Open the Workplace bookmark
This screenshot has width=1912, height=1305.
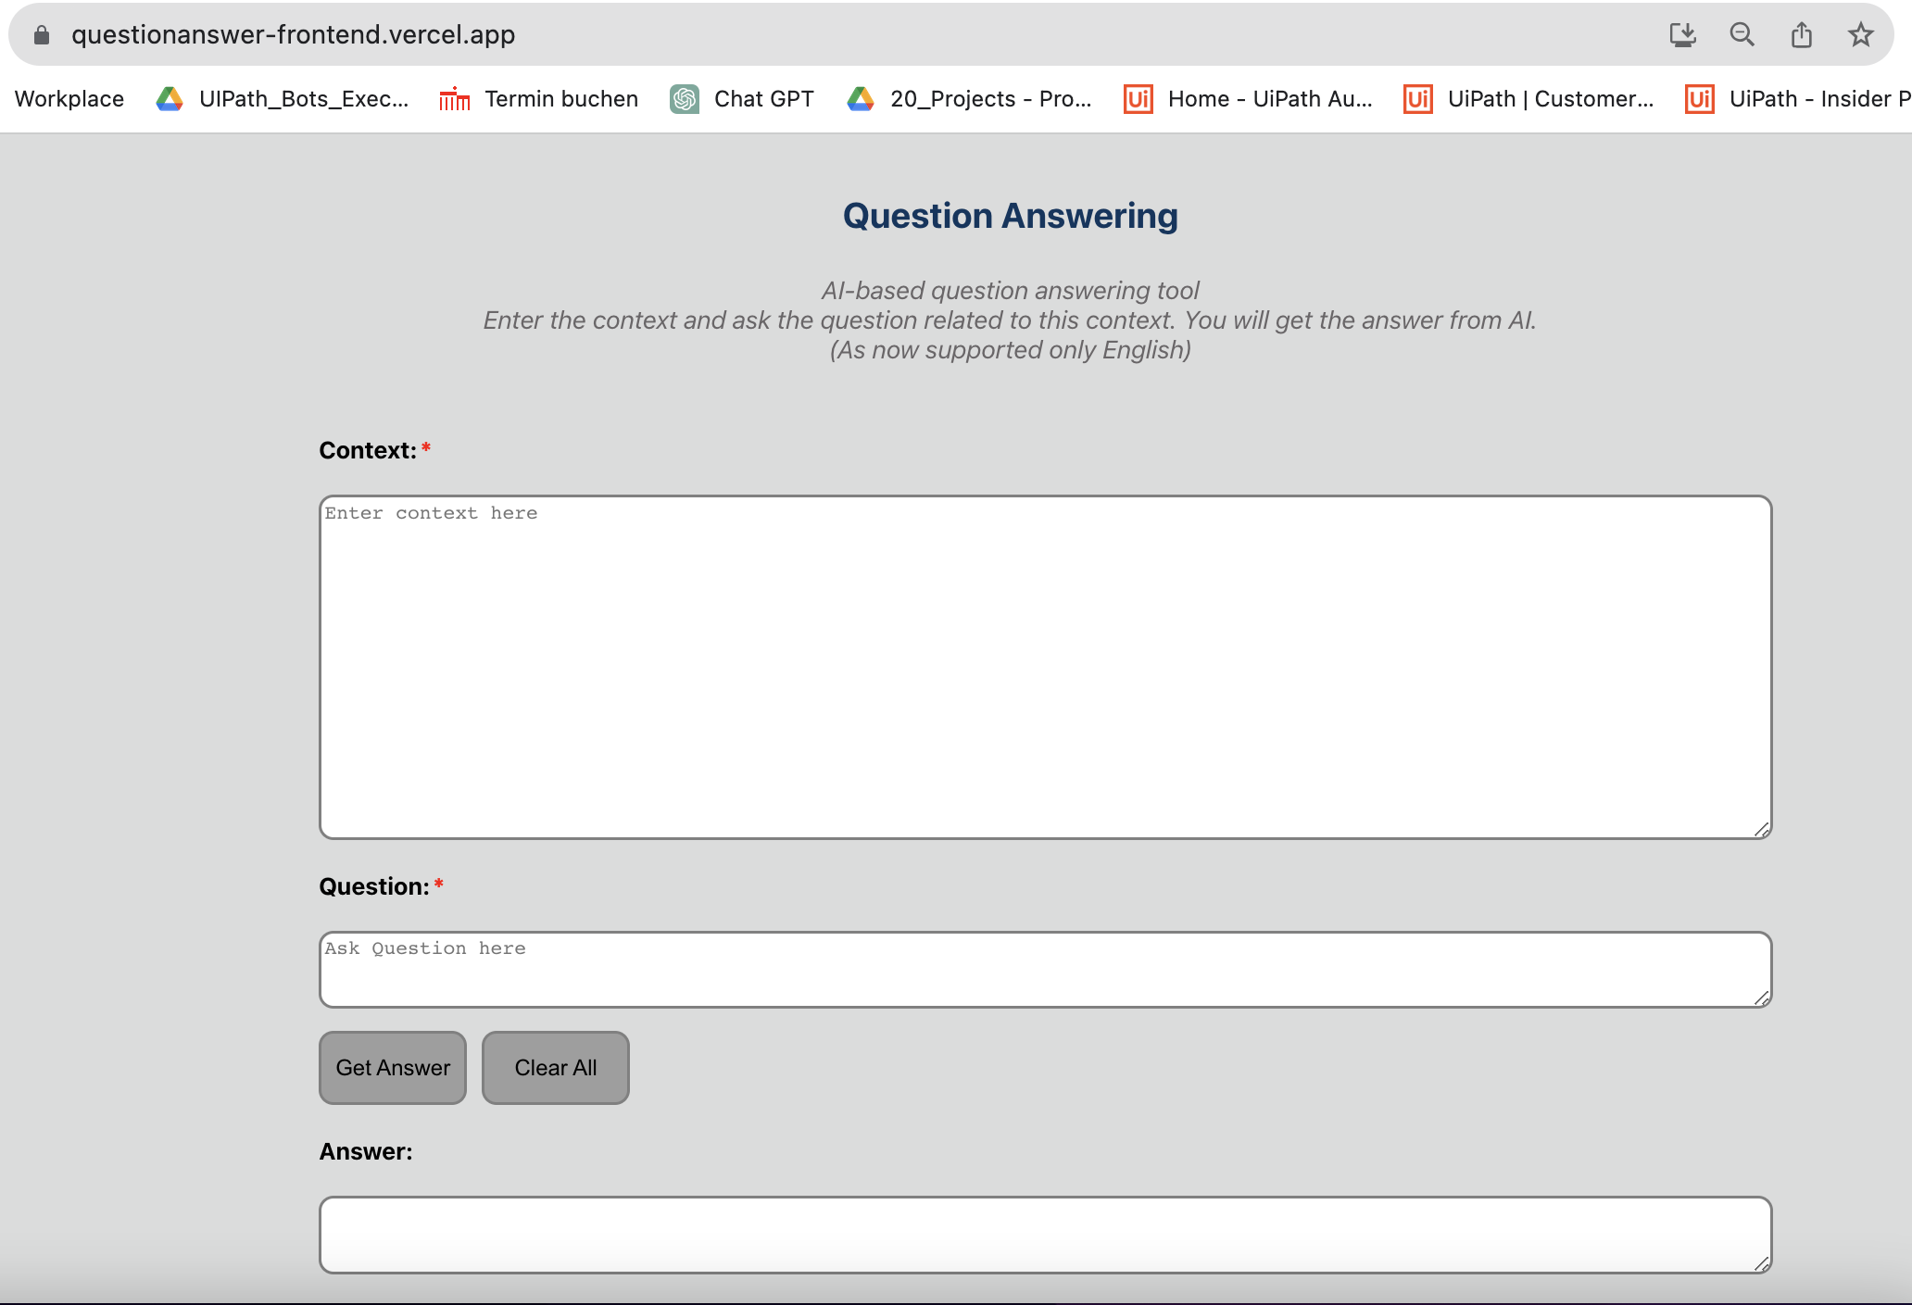69,99
